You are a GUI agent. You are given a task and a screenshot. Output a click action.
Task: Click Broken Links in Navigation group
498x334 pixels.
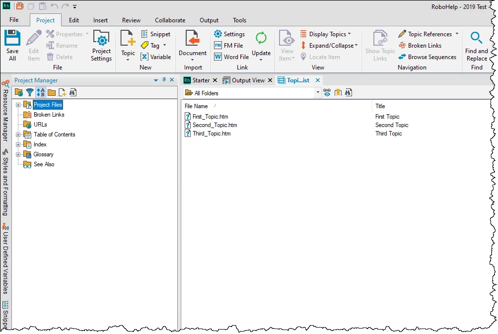coord(420,45)
